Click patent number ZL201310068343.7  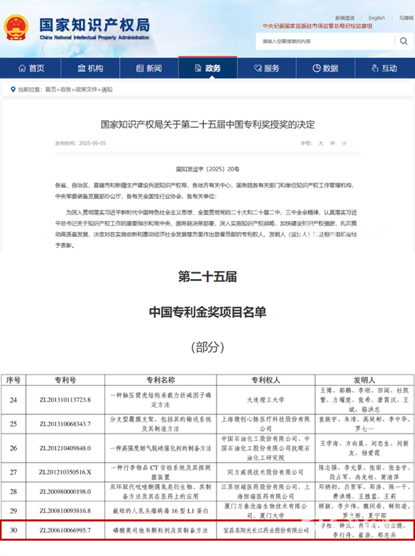[65, 424]
